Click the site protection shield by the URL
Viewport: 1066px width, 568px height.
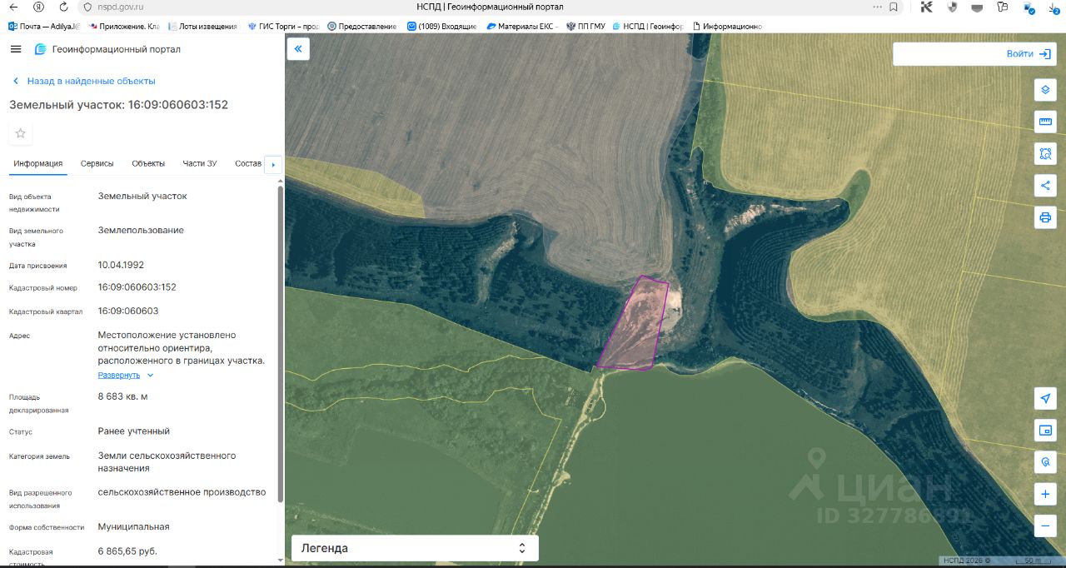click(87, 7)
